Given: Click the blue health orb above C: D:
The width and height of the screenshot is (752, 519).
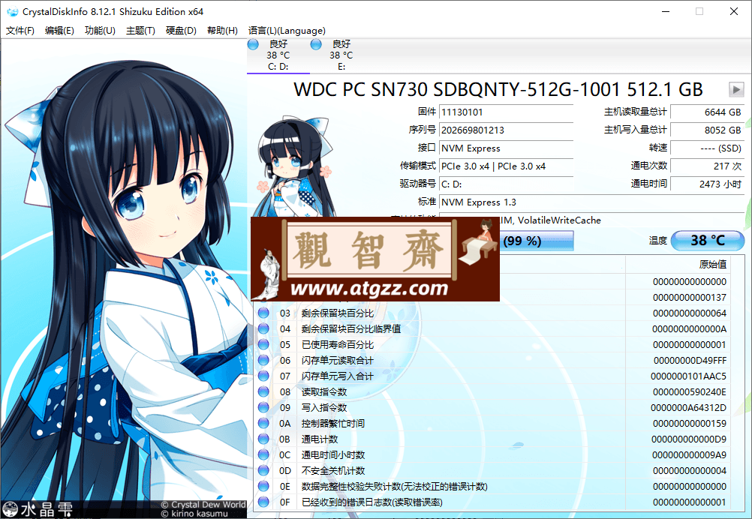Looking at the screenshot, I should [x=253, y=44].
